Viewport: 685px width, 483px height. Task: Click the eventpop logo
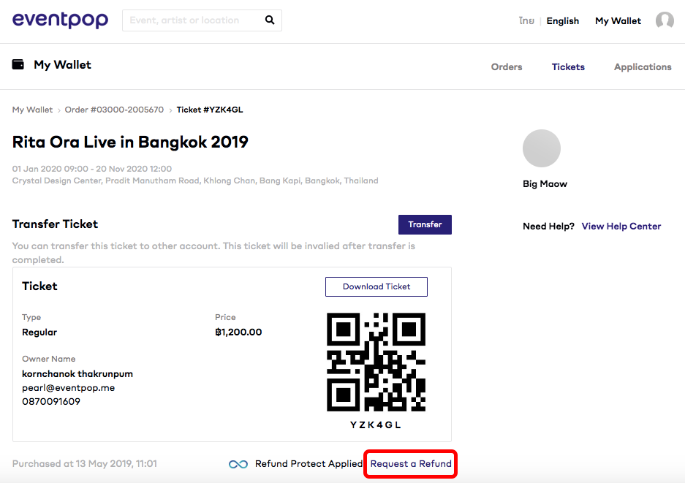tap(60, 20)
